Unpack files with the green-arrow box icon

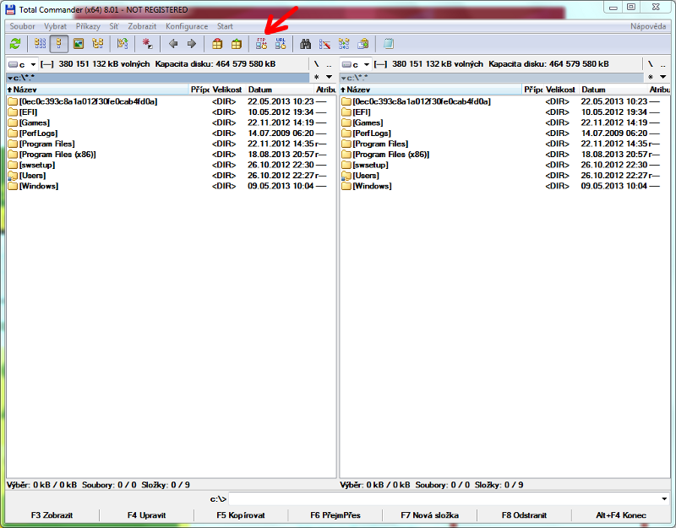(237, 44)
